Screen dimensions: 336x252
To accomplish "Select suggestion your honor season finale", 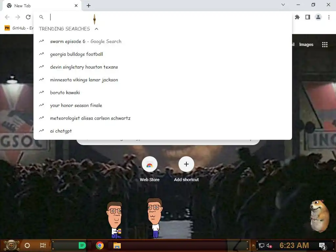I will click(163, 105).
